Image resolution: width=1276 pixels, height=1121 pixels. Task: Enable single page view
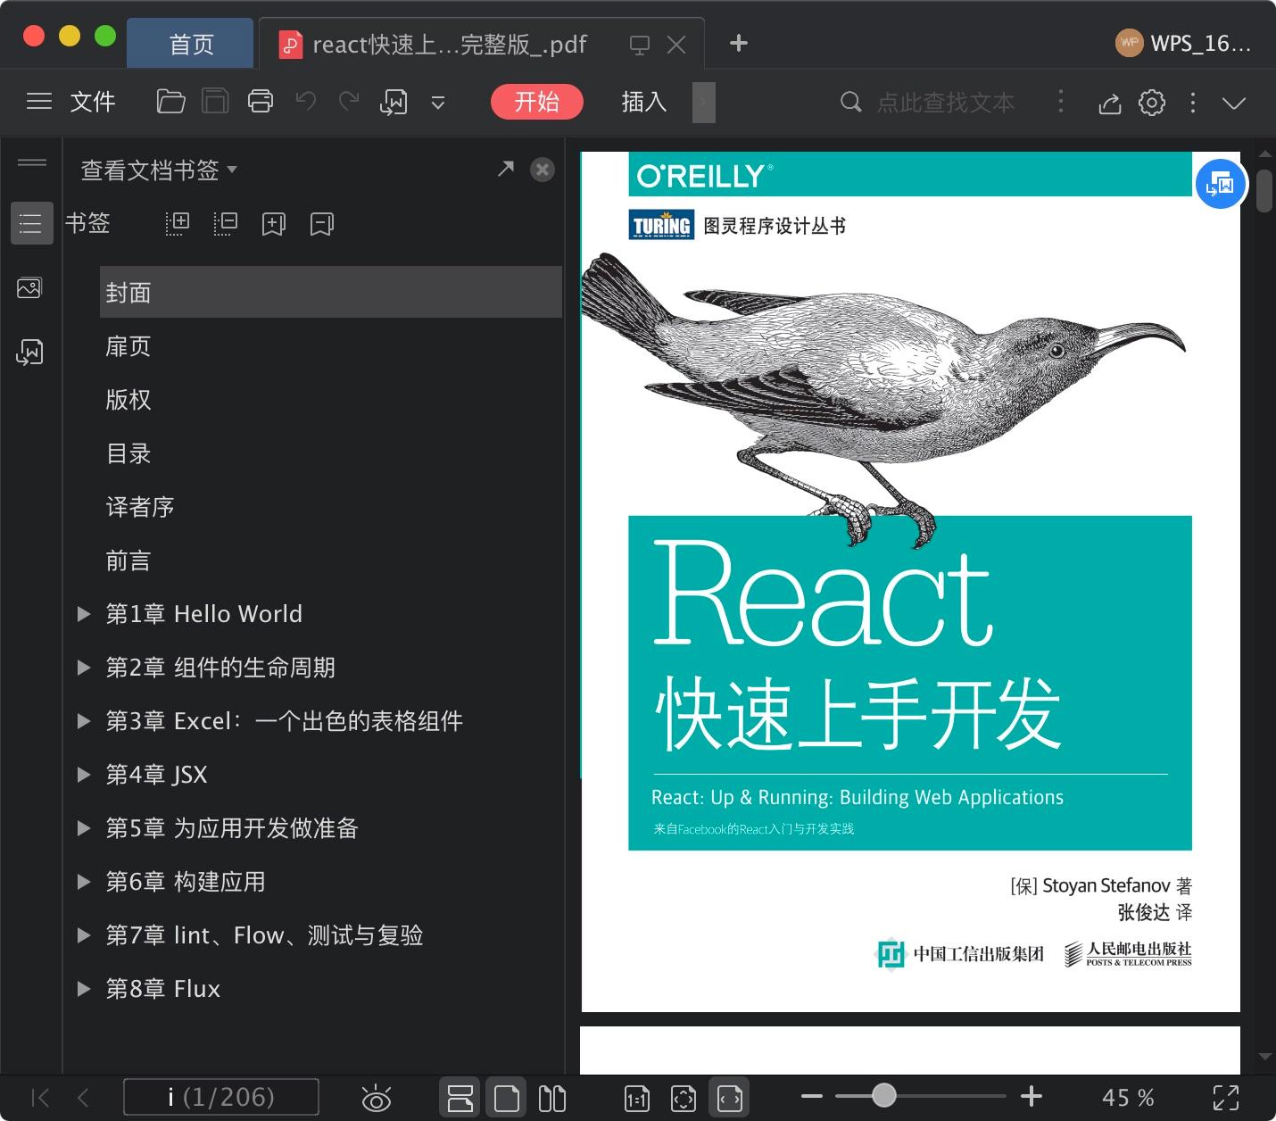[x=506, y=1098]
